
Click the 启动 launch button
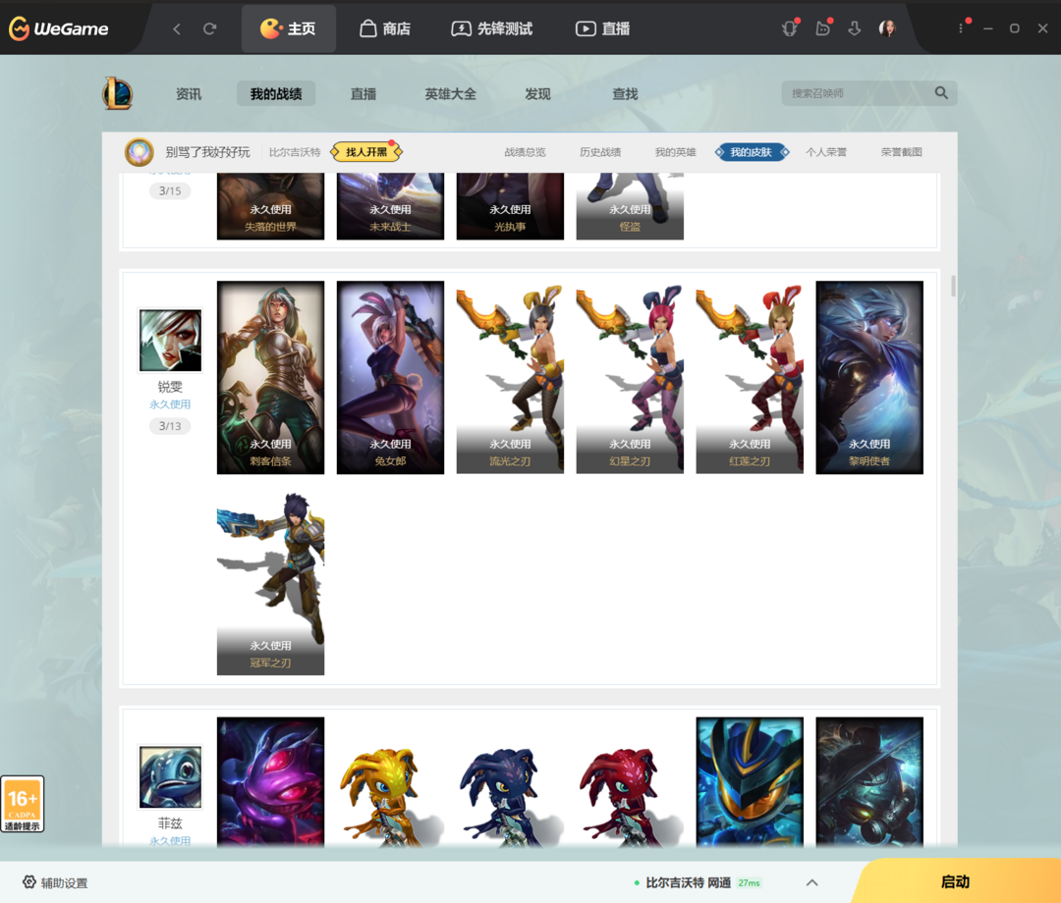(x=956, y=881)
